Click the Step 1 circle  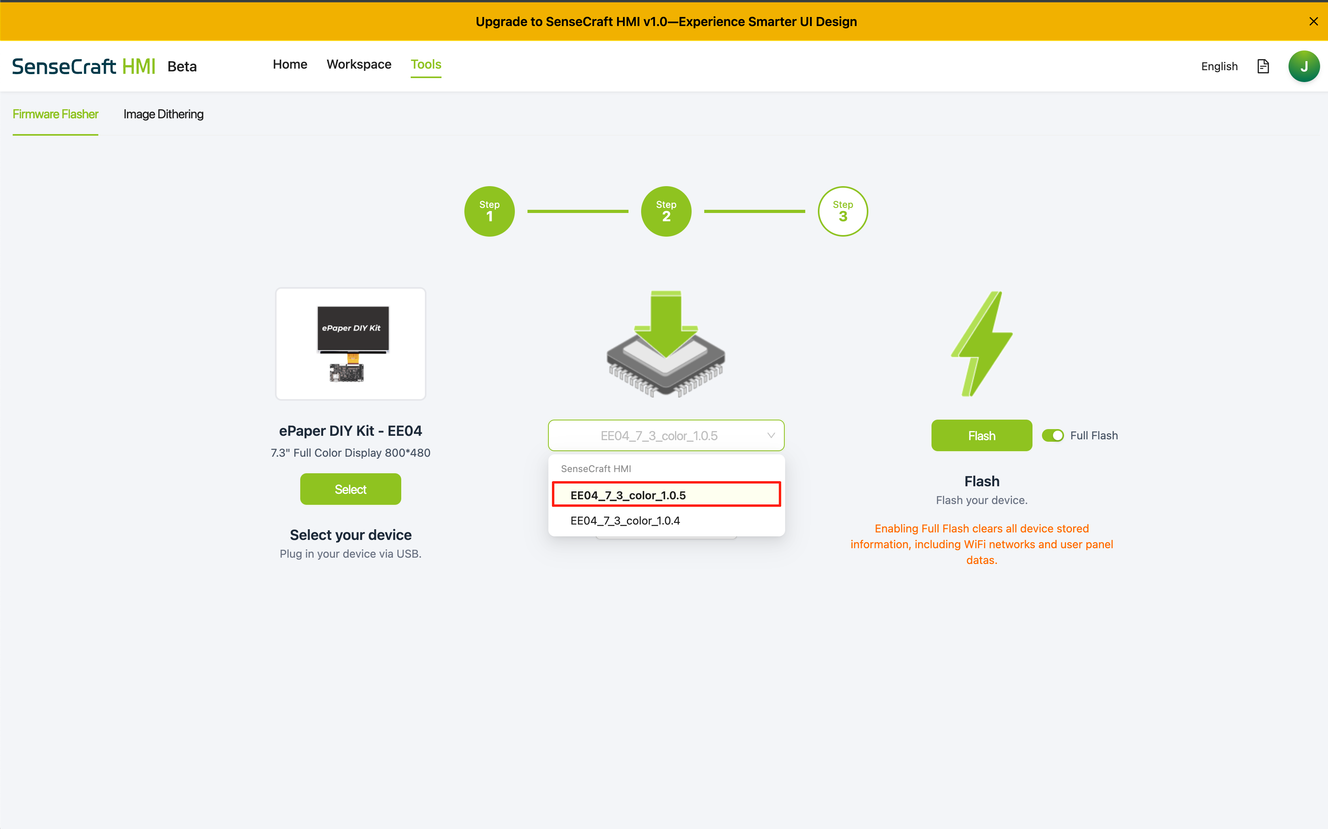tap(489, 211)
